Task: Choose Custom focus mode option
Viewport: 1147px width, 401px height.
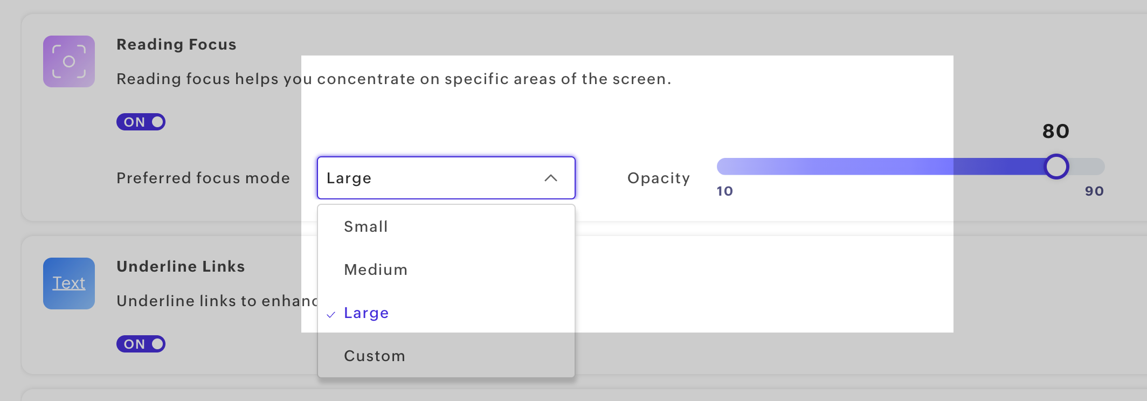Action: tap(446, 356)
